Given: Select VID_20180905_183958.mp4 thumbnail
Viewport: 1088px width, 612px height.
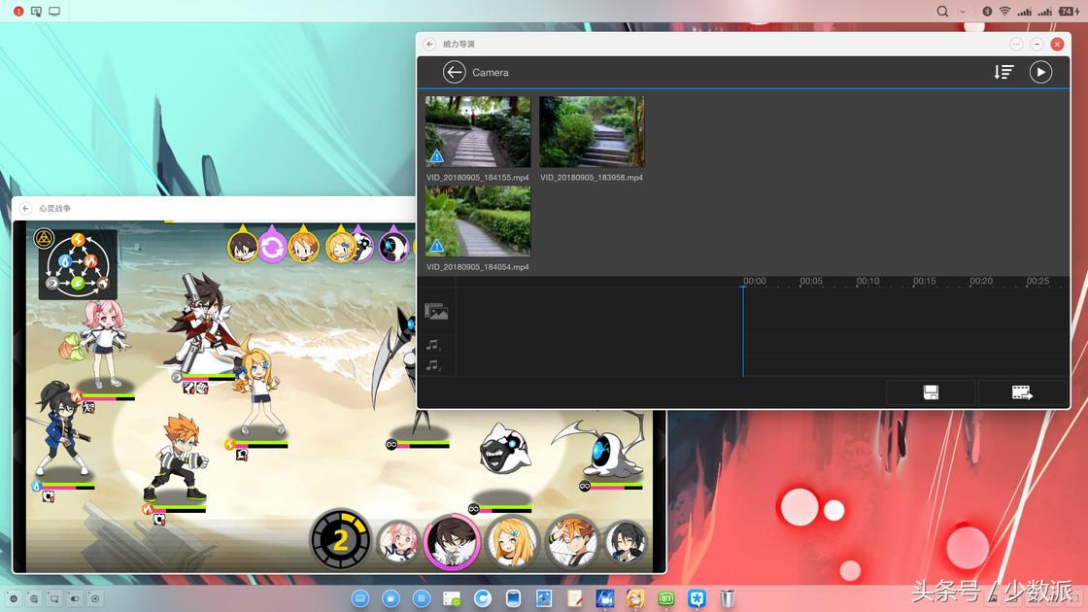Looking at the screenshot, I should pyautogui.click(x=592, y=131).
